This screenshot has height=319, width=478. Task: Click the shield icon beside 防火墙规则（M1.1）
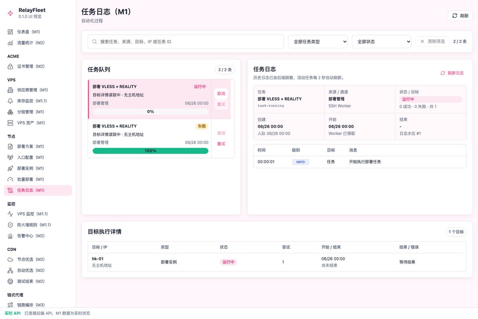[x=10, y=225]
